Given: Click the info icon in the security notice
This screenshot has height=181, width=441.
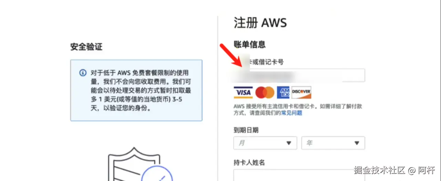Looking at the screenshot, I should 83,73.
